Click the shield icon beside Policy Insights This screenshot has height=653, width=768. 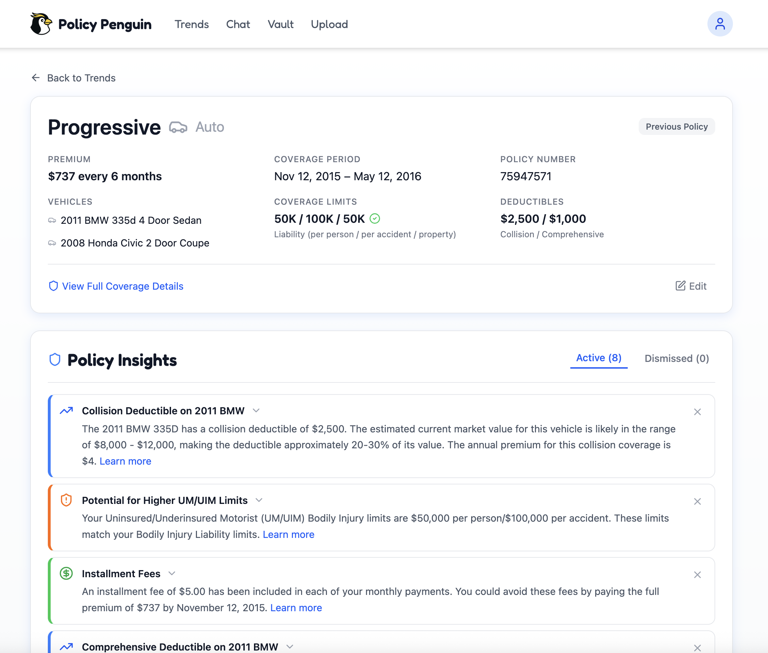coord(55,359)
